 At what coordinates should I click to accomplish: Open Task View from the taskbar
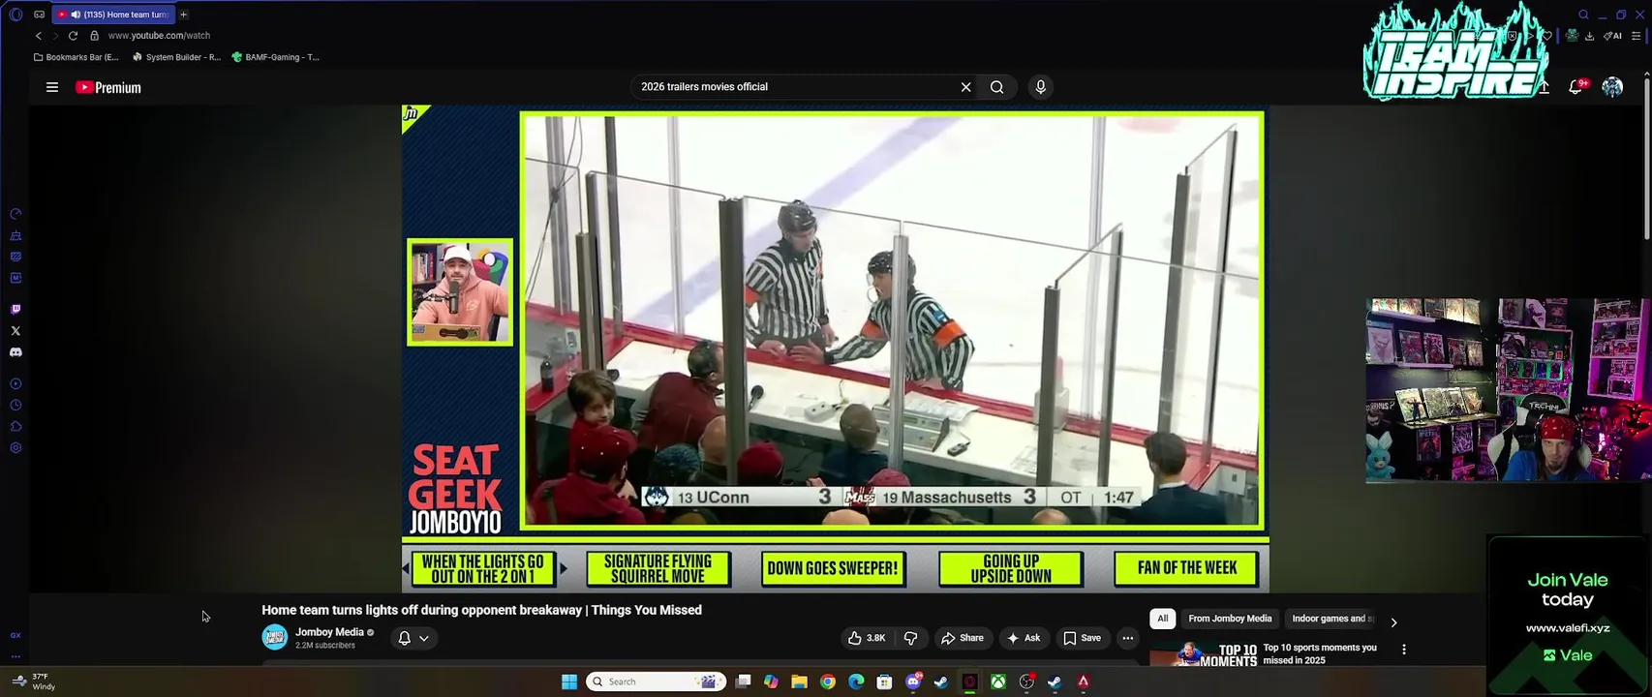743,682
